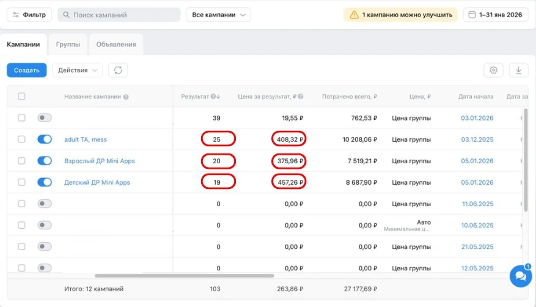Open the support chat bubble icon
The width and height of the screenshot is (536, 307).
pos(521,276)
